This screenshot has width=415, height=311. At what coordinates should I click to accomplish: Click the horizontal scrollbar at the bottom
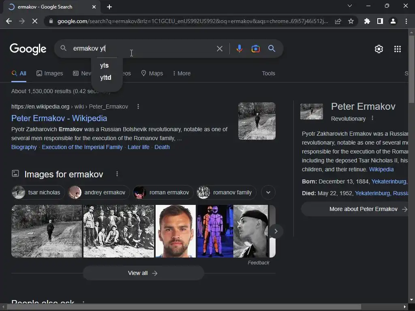(184, 307)
